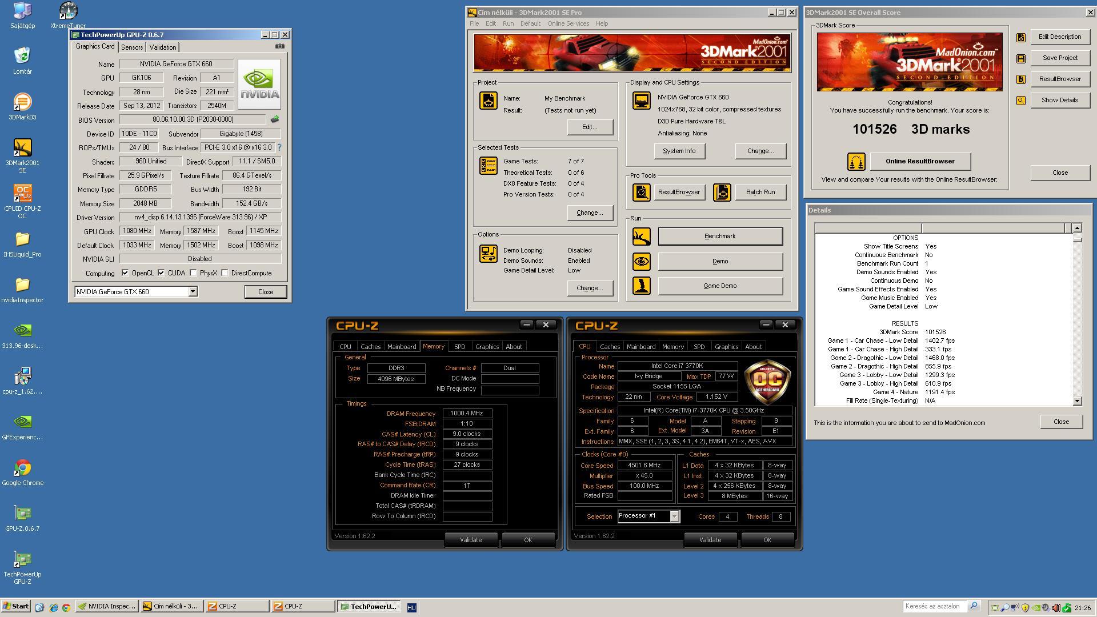Click the Save Project button

click(1060, 58)
